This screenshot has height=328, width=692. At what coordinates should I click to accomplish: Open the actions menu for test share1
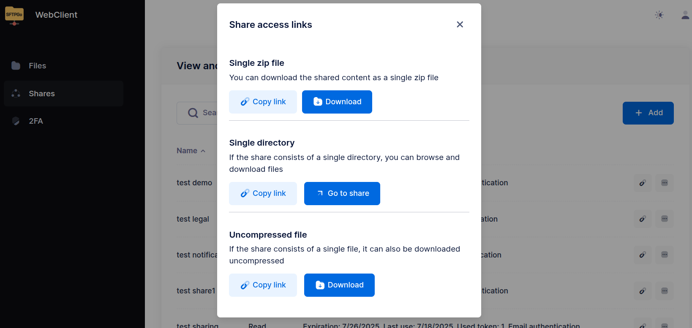664,291
